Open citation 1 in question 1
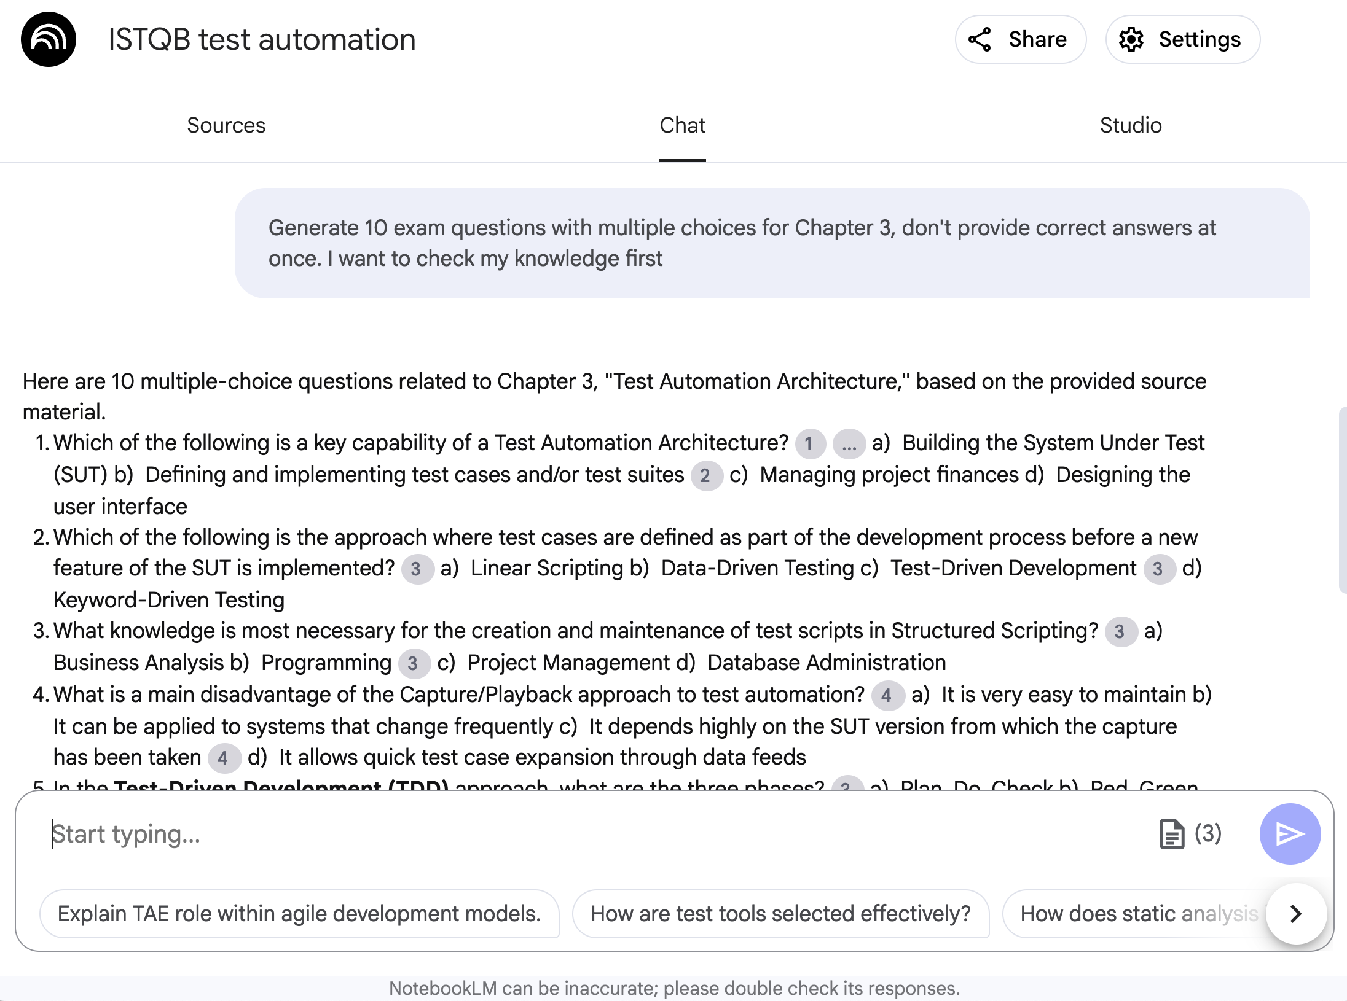The image size is (1347, 1001). pos(810,443)
